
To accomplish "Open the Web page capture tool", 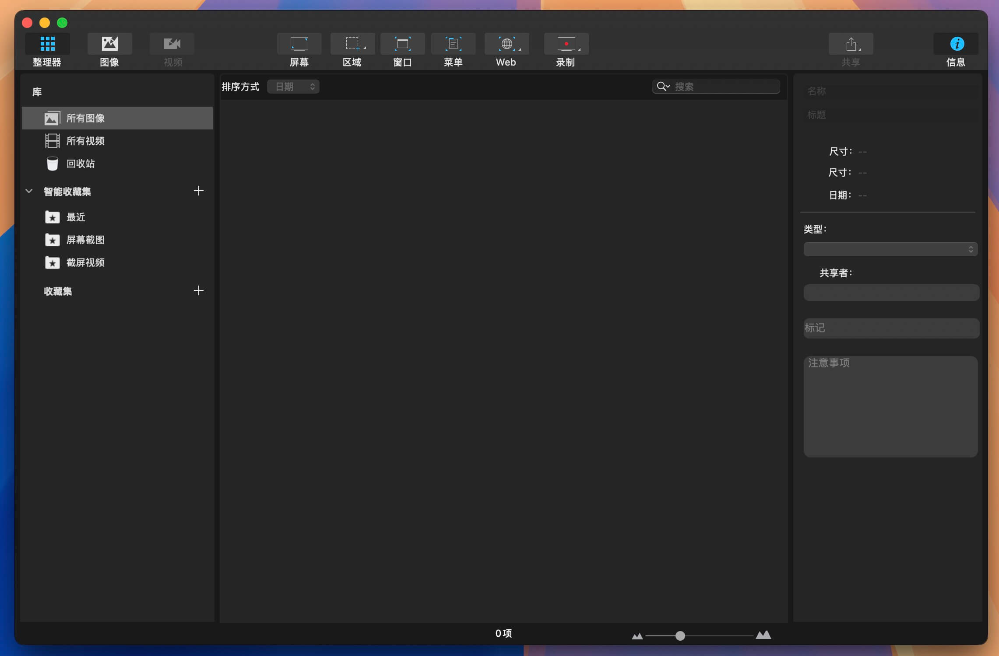I will [507, 44].
